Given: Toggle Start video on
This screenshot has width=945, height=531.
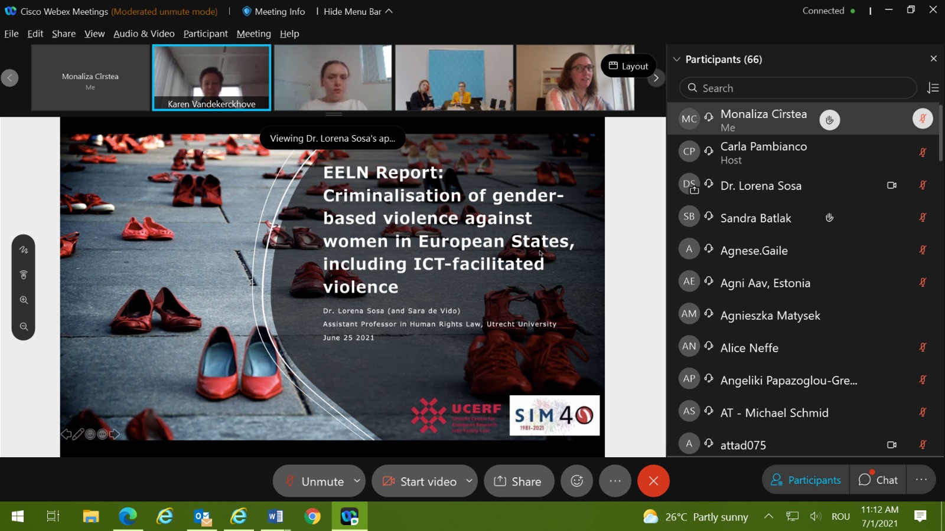Looking at the screenshot, I should point(419,481).
